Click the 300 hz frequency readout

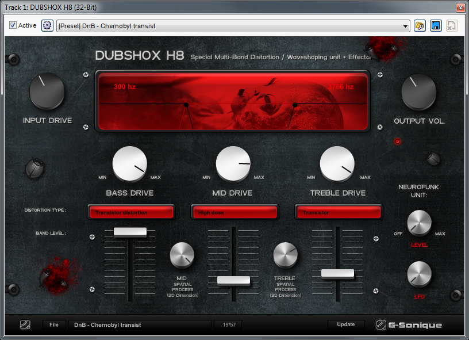click(124, 87)
